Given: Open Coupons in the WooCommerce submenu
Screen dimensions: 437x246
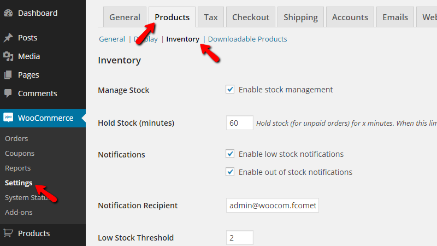Looking at the screenshot, I should pyautogui.click(x=20, y=154).
